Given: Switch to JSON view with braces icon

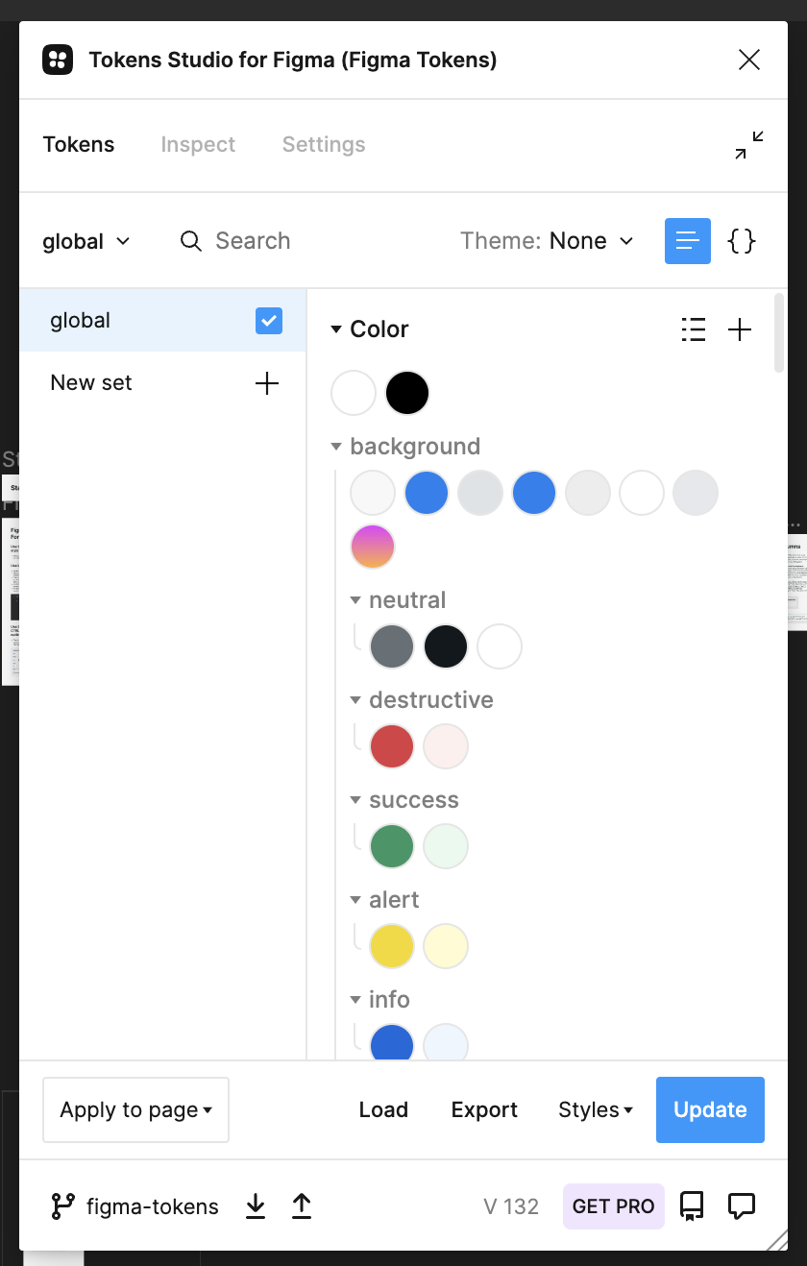Looking at the screenshot, I should (x=742, y=241).
